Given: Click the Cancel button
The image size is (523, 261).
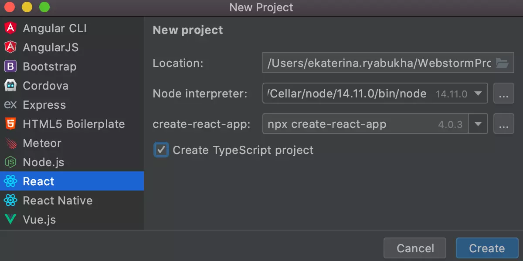Looking at the screenshot, I should 415,248.
